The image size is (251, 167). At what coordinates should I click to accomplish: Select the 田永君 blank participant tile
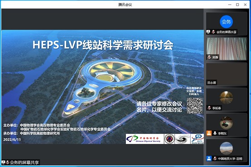tap(227, 74)
